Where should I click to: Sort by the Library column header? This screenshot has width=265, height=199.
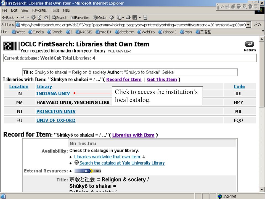[x=44, y=87]
